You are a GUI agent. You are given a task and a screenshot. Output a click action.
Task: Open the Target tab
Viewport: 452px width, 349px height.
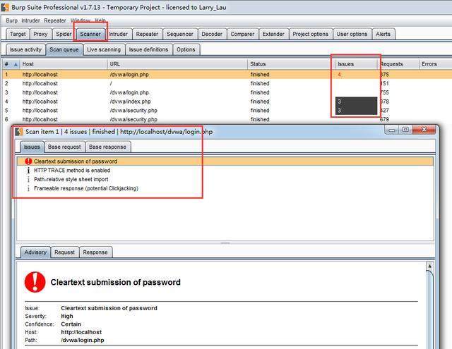[18, 34]
